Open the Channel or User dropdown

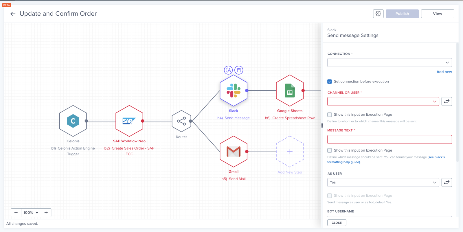point(383,101)
